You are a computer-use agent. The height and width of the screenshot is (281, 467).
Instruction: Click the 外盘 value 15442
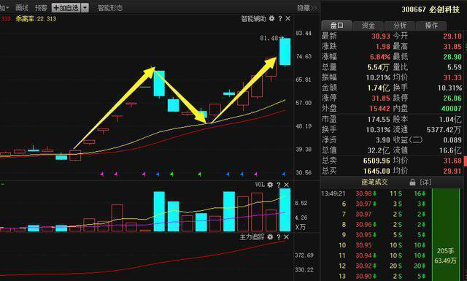coord(379,109)
